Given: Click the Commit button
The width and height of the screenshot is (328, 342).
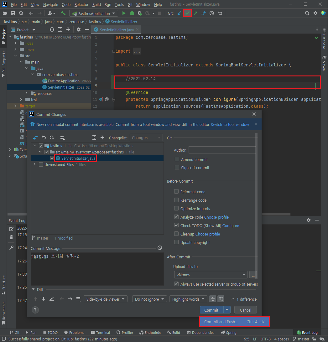Looking at the screenshot, I should [x=211, y=310].
